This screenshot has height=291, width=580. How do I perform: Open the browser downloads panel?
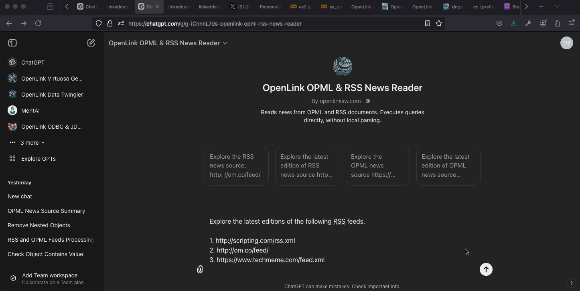tap(513, 23)
